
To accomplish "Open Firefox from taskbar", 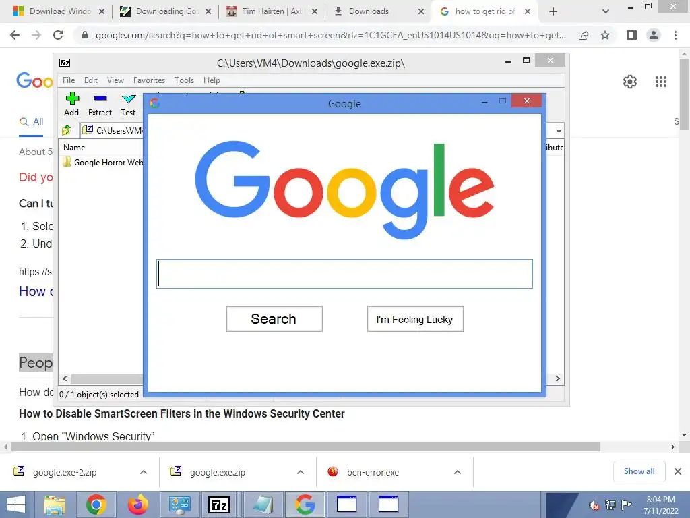I will click(137, 505).
